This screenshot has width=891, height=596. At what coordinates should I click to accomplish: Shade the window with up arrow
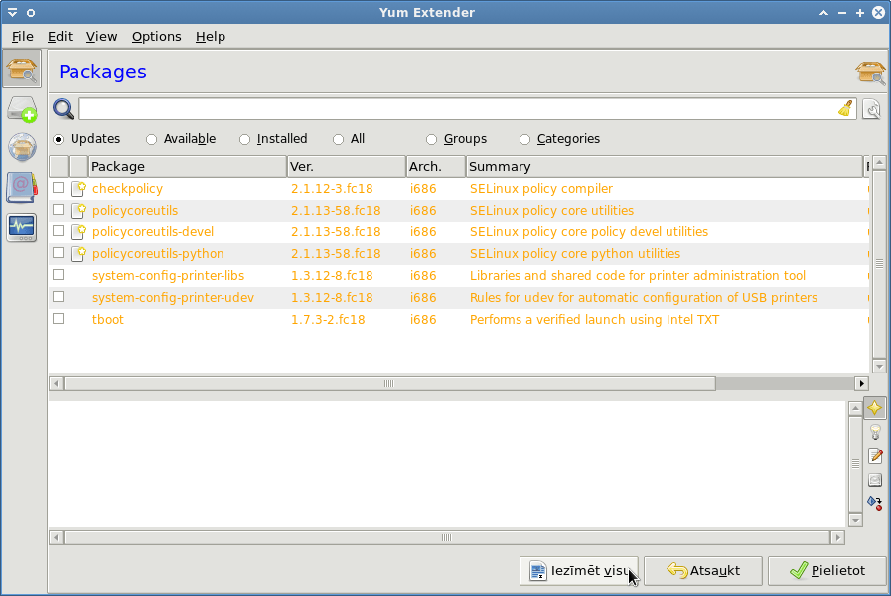point(823,13)
